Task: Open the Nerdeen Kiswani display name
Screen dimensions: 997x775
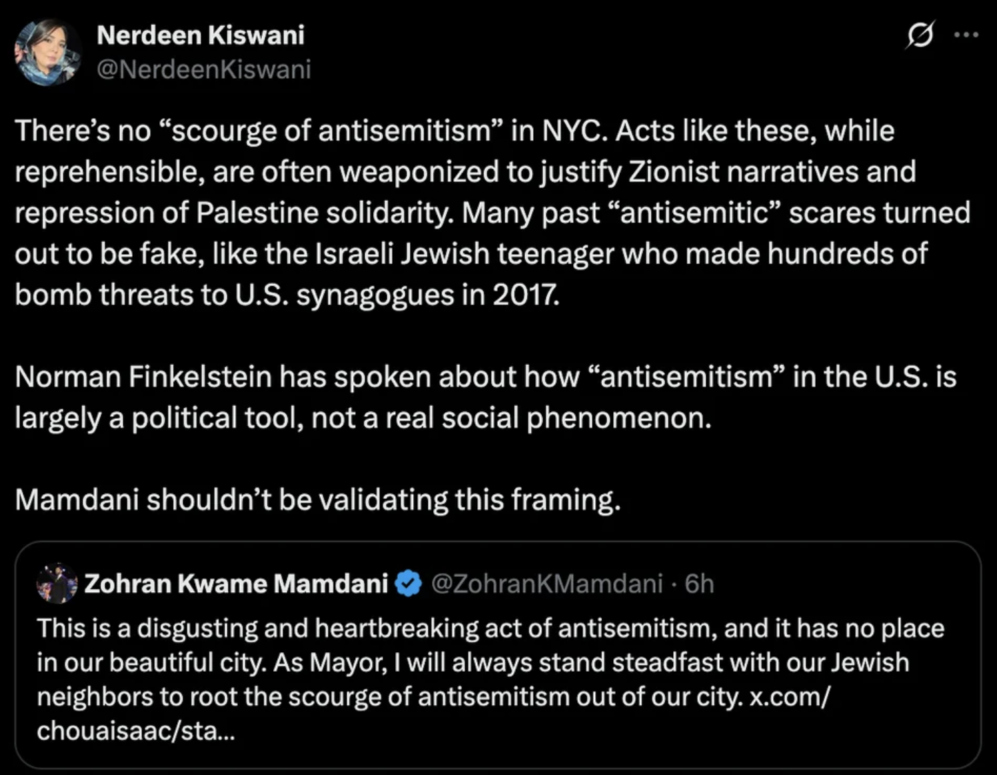Action: click(x=200, y=35)
